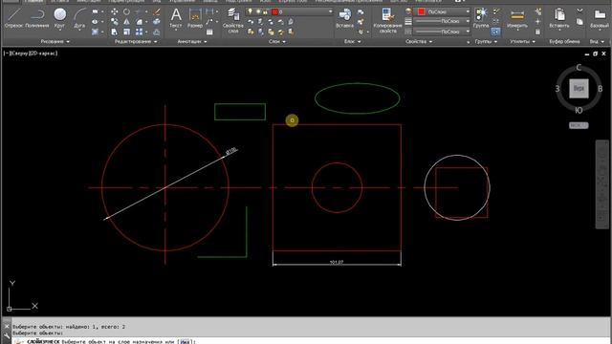
Task: Toggle the layer on/off lightbulb in layer dropdown
Action: click(x=251, y=12)
